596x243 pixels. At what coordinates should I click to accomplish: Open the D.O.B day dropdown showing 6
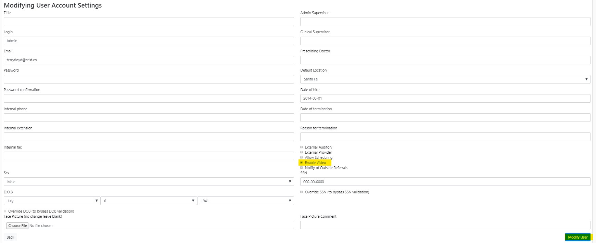point(149,201)
